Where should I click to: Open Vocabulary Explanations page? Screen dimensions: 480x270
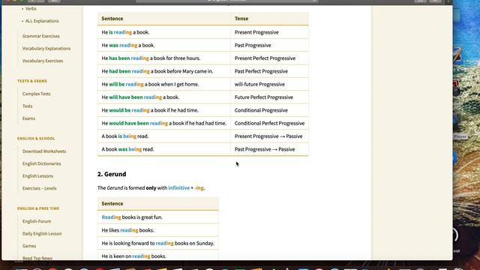(46, 48)
